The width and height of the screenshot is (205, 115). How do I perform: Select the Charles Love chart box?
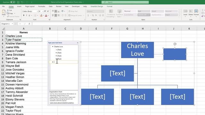137,50
